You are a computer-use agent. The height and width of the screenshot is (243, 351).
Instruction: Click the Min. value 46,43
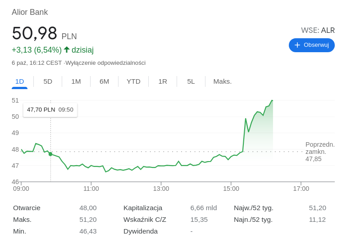(88, 231)
